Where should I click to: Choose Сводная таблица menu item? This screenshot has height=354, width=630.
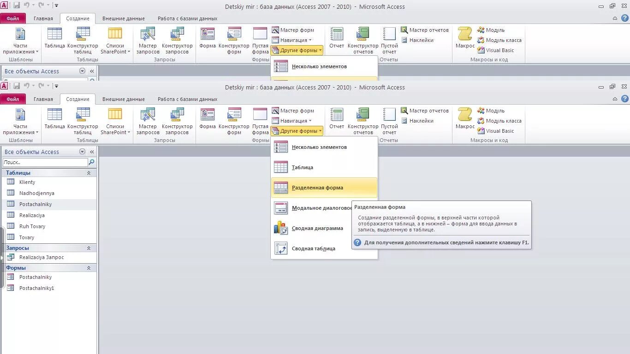324,248
